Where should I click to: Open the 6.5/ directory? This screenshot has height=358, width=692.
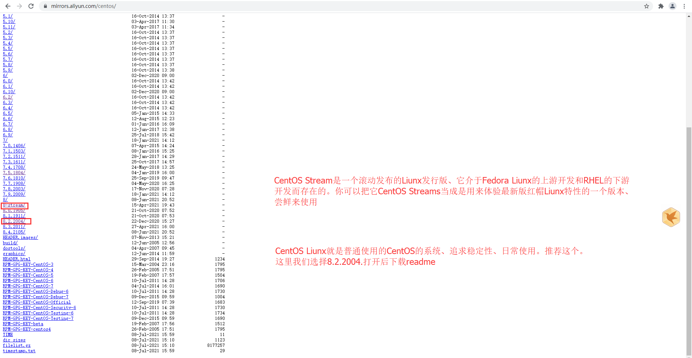coord(8,113)
